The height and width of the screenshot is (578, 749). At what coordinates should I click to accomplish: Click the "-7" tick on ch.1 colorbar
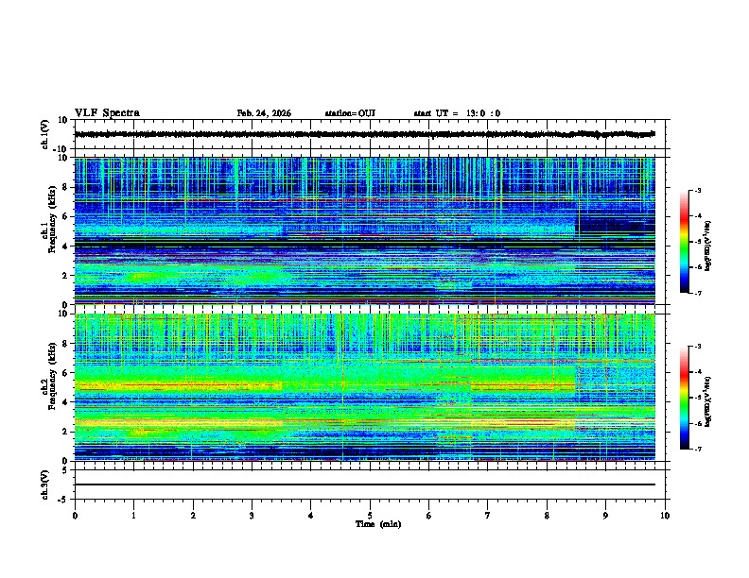tap(697, 293)
